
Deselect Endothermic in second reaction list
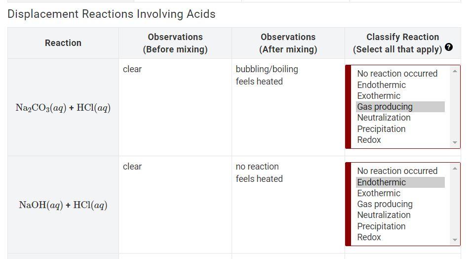(400, 182)
